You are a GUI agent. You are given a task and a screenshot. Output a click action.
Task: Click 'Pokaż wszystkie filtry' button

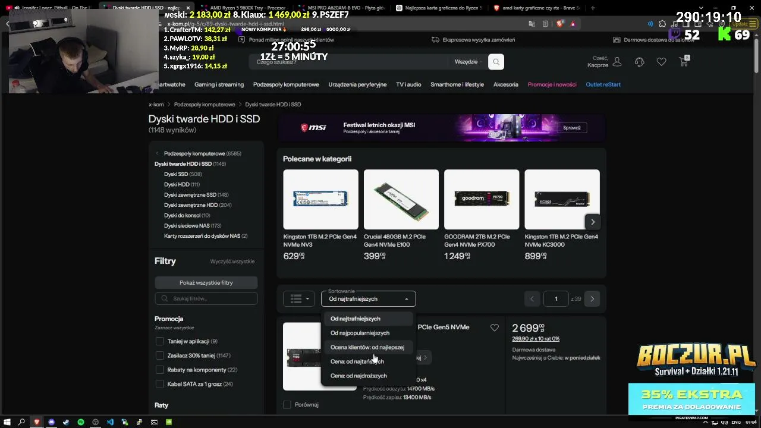pyautogui.click(x=206, y=283)
